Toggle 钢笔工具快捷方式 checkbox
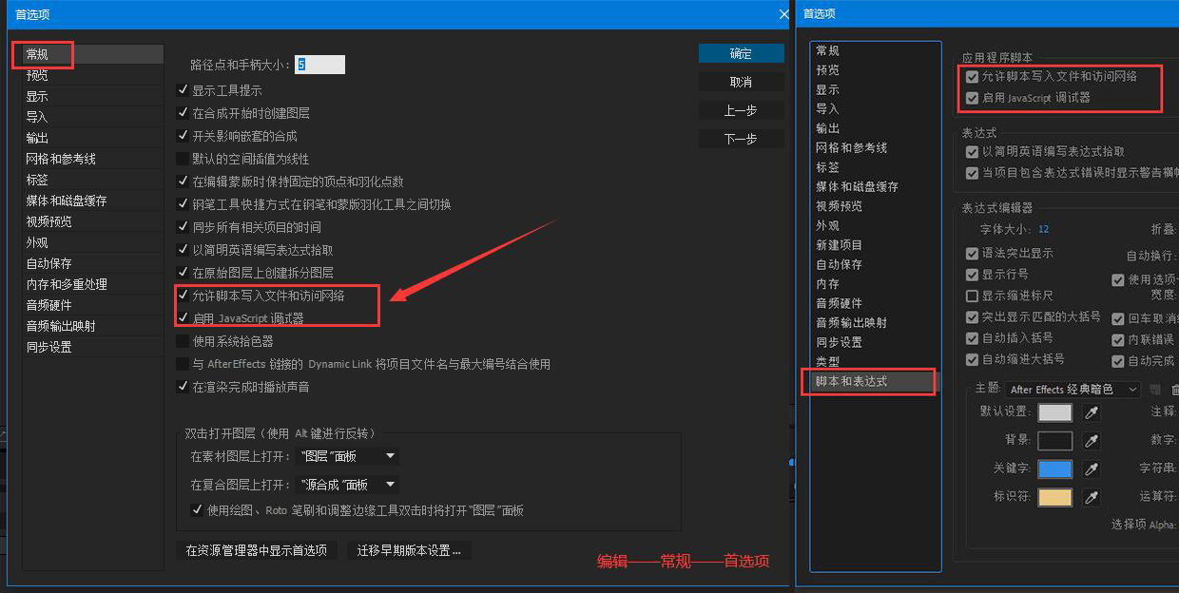This screenshot has width=1179, height=593. (184, 204)
